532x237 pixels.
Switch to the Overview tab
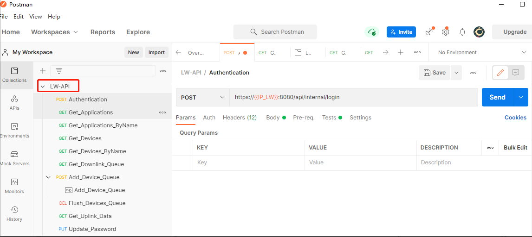point(196,53)
